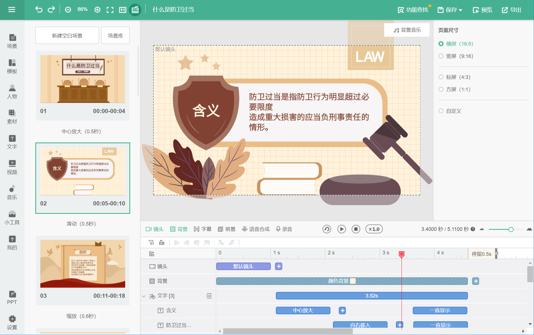This screenshot has height=335, width=534.
Task: Click the 颜色背景 color swatch
Action: tap(353, 281)
